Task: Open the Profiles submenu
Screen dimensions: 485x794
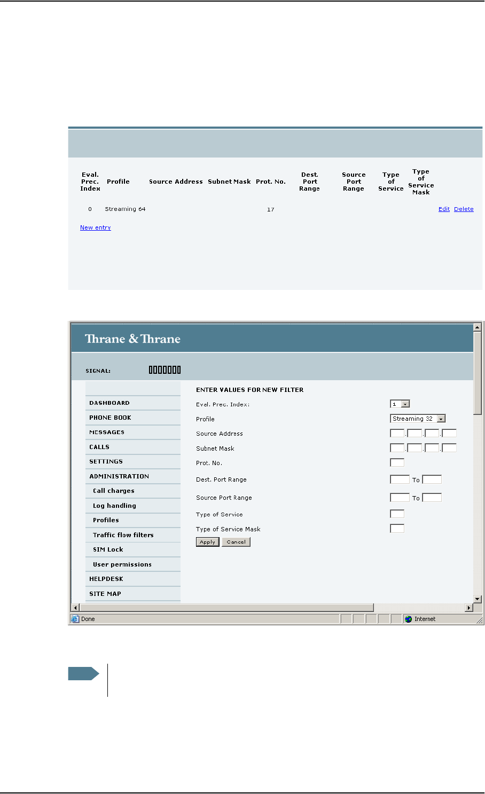Action: (x=133, y=520)
